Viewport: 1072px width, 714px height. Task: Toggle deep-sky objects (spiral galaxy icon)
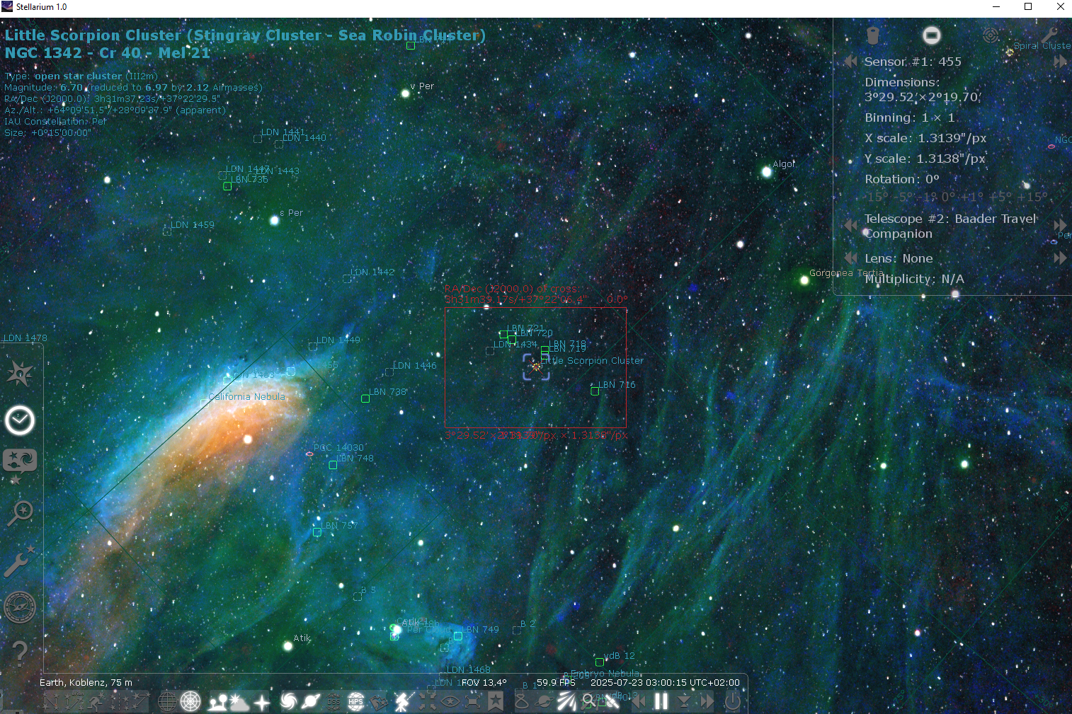[287, 701]
